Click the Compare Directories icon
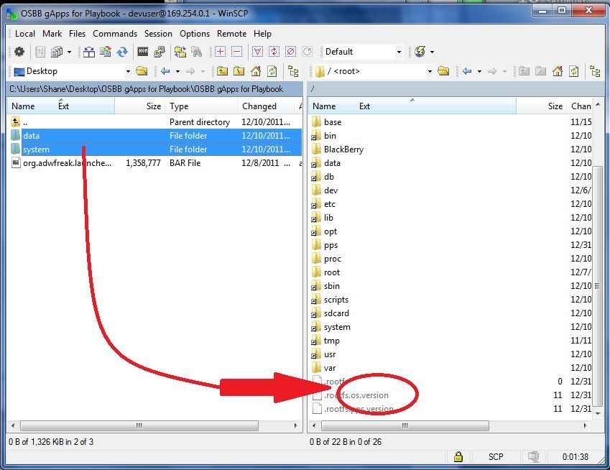Screen dimensions: 610x470 (x=89, y=51)
